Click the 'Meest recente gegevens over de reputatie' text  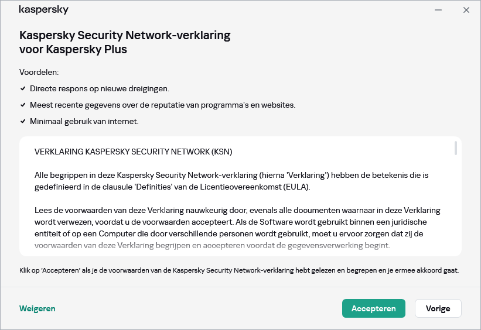[x=162, y=105]
